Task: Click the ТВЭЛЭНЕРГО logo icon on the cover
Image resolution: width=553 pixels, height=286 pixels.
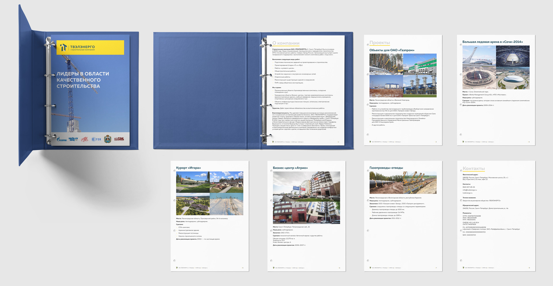Action: (63, 47)
